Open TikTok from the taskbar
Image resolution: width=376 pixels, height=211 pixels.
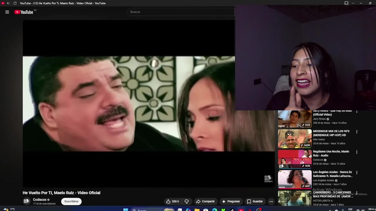[x=232, y=210]
